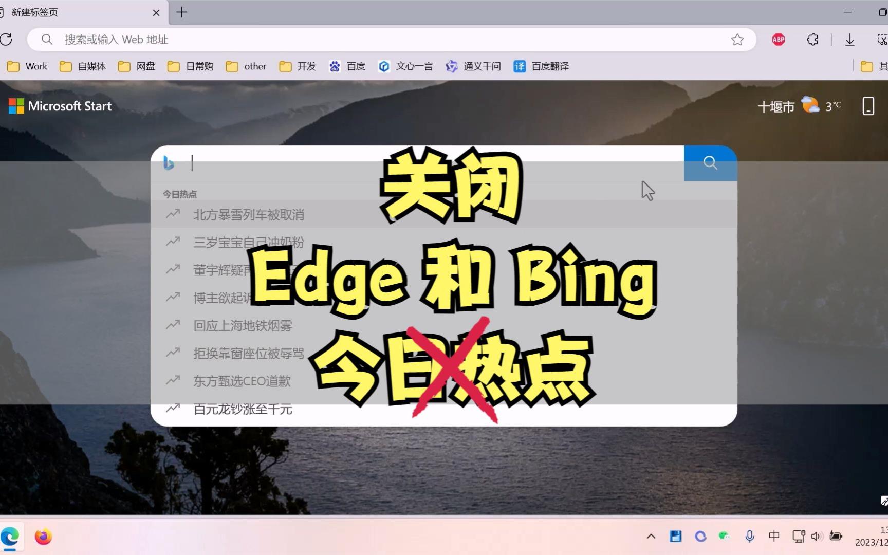This screenshot has width=888, height=555.
Task: Expand hidden system tray icons chevron
Action: pyautogui.click(x=651, y=536)
